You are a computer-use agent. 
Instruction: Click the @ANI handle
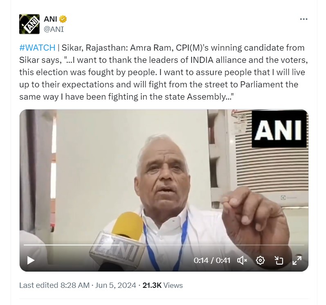click(x=54, y=29)
